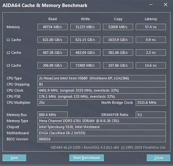
Task: Select Memory write value 31225 MB/s
Action: click(85, 27)
